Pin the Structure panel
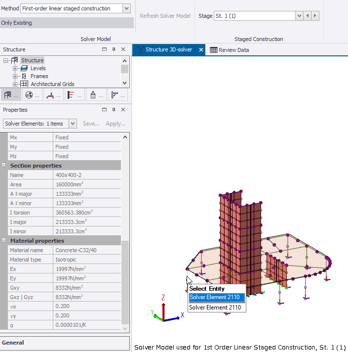Viewport: 348px width, 352px height. coord(114,49)
